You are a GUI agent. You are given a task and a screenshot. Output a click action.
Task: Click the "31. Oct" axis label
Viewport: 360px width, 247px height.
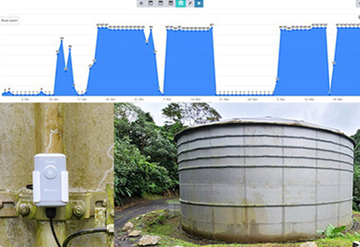pos(139,100)
